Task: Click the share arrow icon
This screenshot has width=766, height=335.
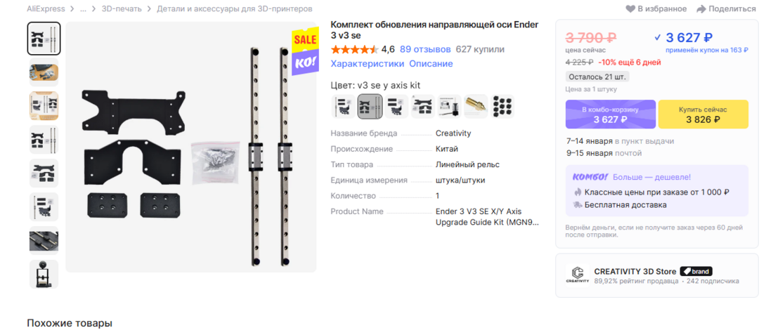Action: tap(701, 9)
